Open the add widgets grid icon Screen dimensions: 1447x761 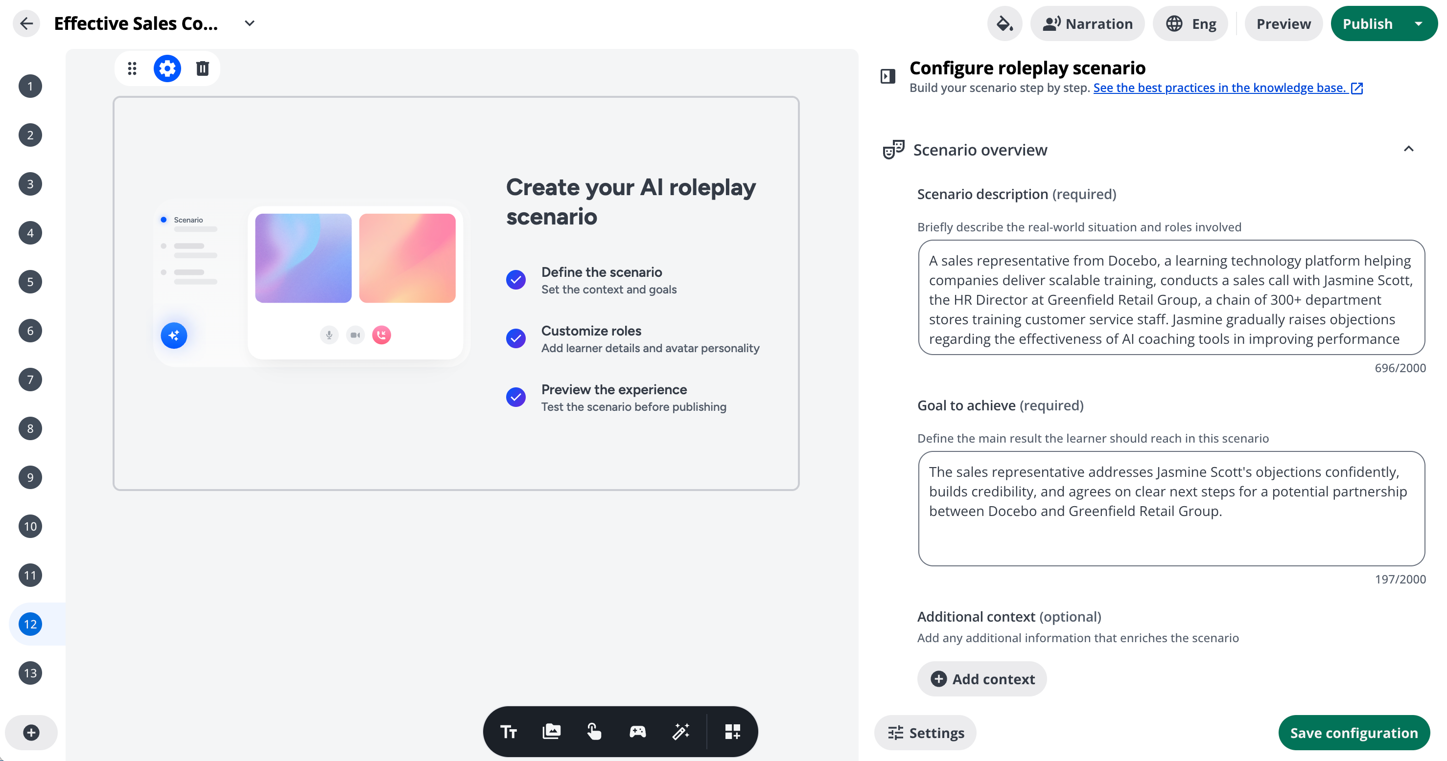tap(732, 732)
